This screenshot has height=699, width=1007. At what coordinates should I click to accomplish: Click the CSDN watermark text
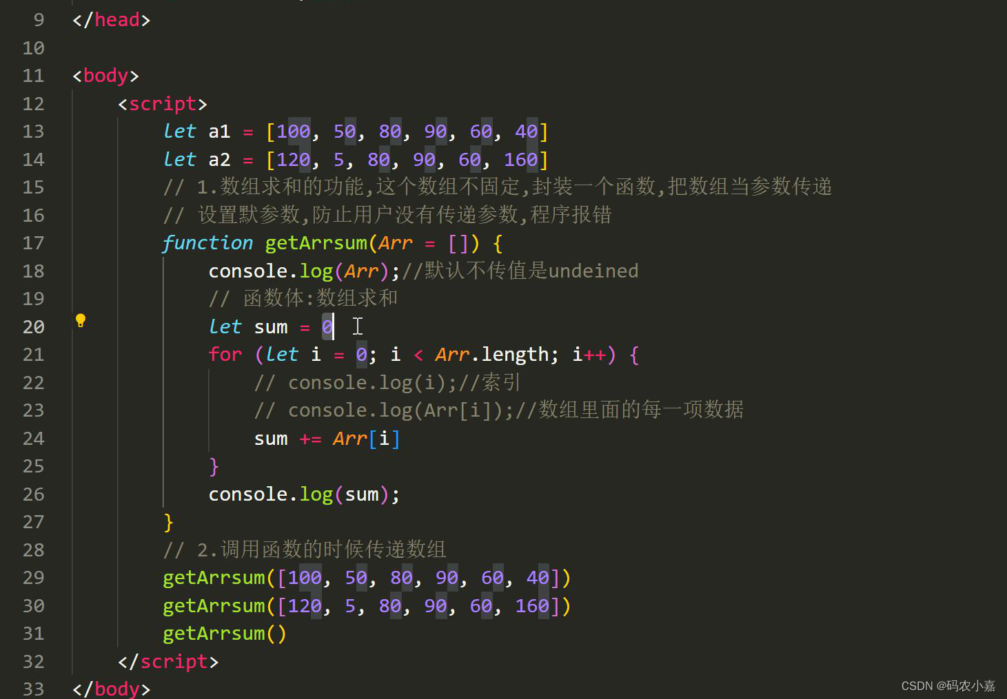click(947, 685)
